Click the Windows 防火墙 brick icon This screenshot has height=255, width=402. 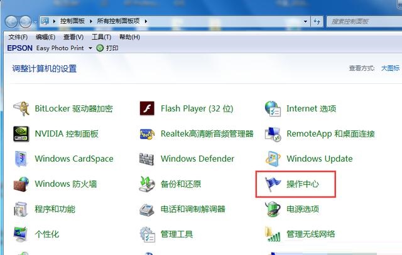[21, 184]
